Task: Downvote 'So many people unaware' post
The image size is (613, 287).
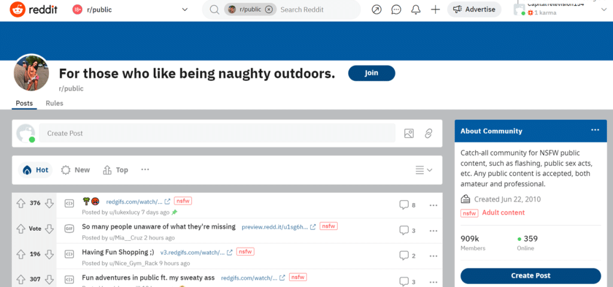Action: [x=49, y=229]
